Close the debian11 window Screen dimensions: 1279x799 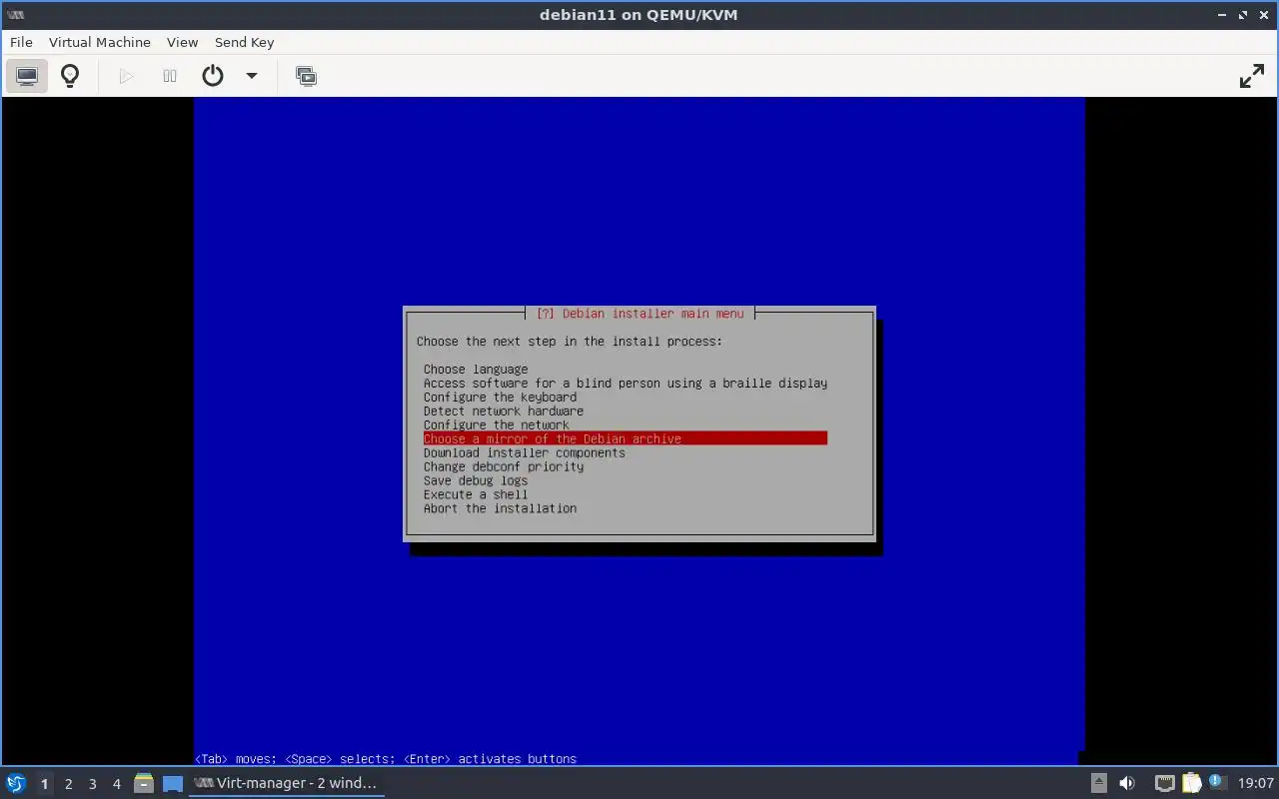(1264, 15)
